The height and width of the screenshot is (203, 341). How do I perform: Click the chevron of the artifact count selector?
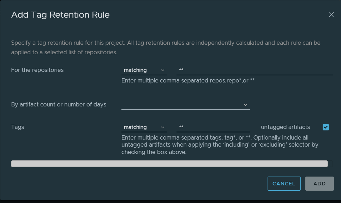pos(246,105)
